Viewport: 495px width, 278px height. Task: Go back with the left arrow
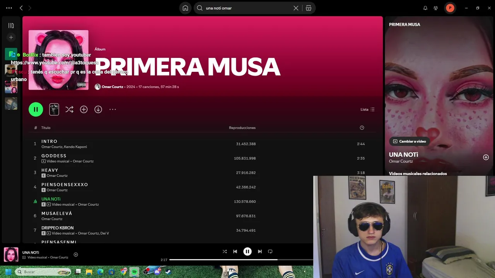21,8
